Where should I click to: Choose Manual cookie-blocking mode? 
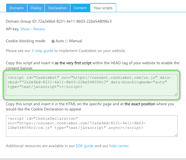67,41
